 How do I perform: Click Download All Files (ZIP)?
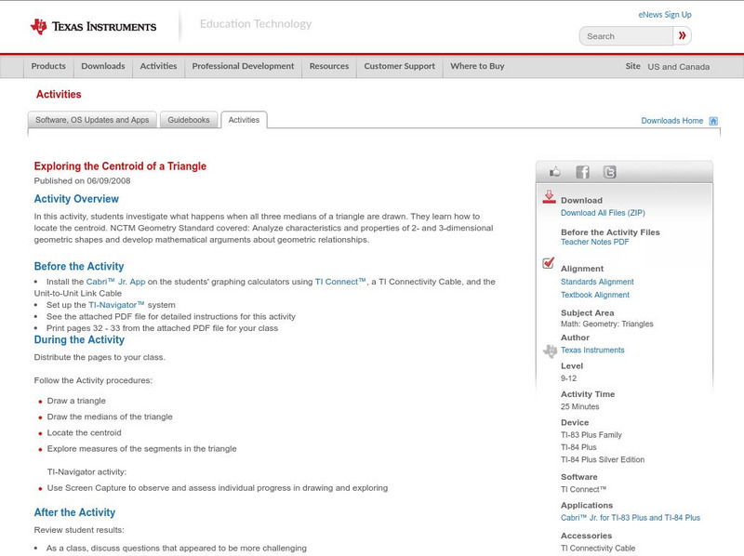pos(603,213)
